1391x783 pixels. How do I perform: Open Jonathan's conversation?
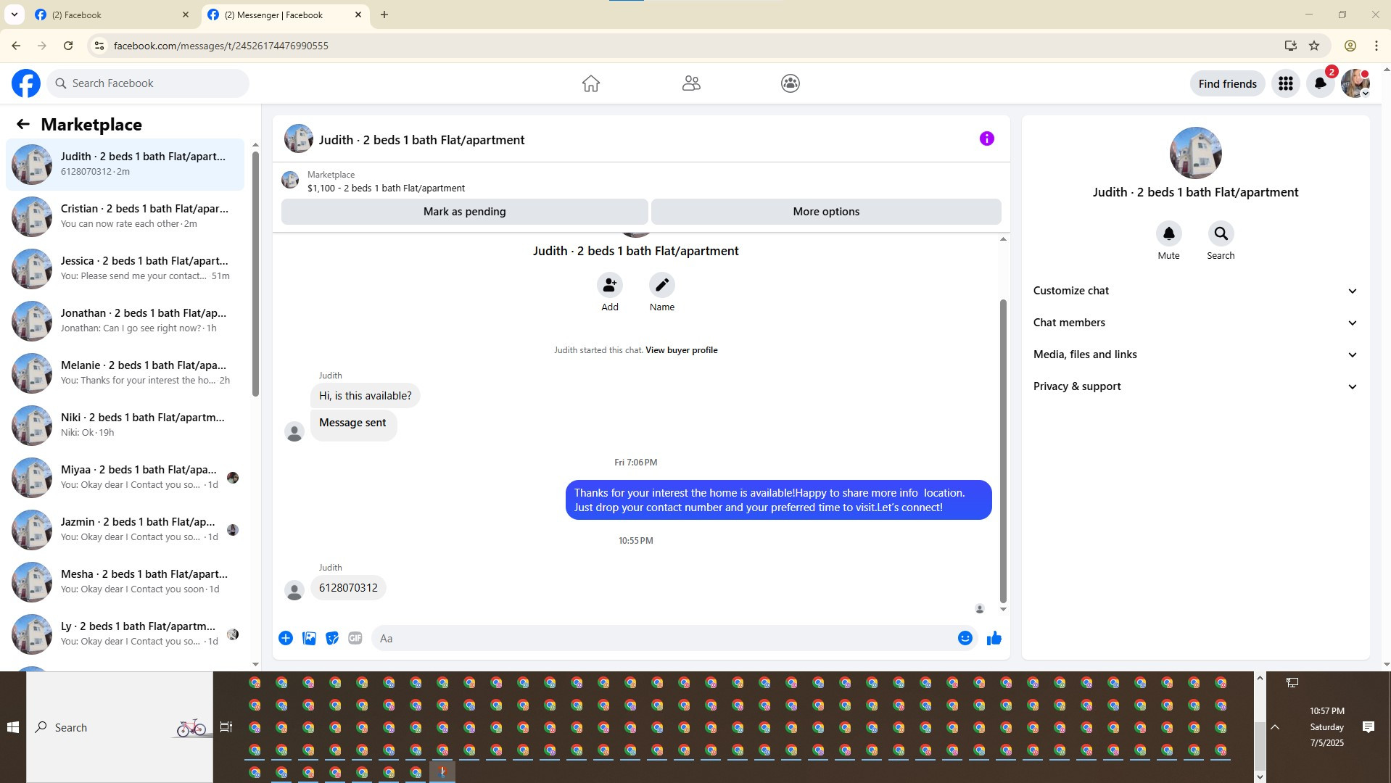pos(125,320)
